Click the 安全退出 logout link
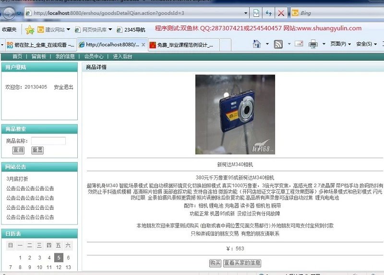Image resolution: width=384 pixels, height=275 pixels. pos(63,87)
